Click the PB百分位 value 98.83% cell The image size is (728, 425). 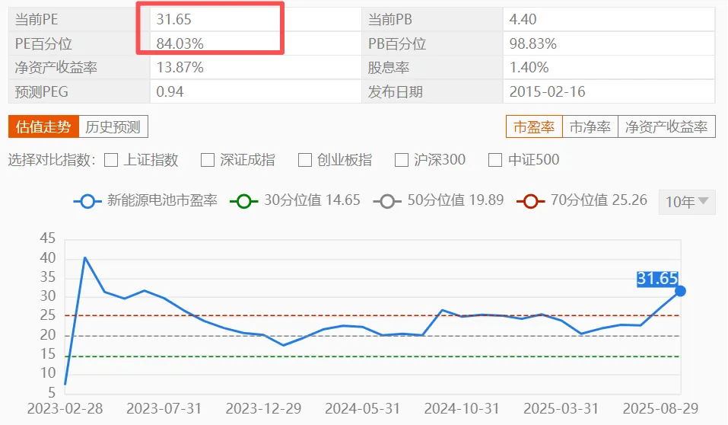click(609, 43)
